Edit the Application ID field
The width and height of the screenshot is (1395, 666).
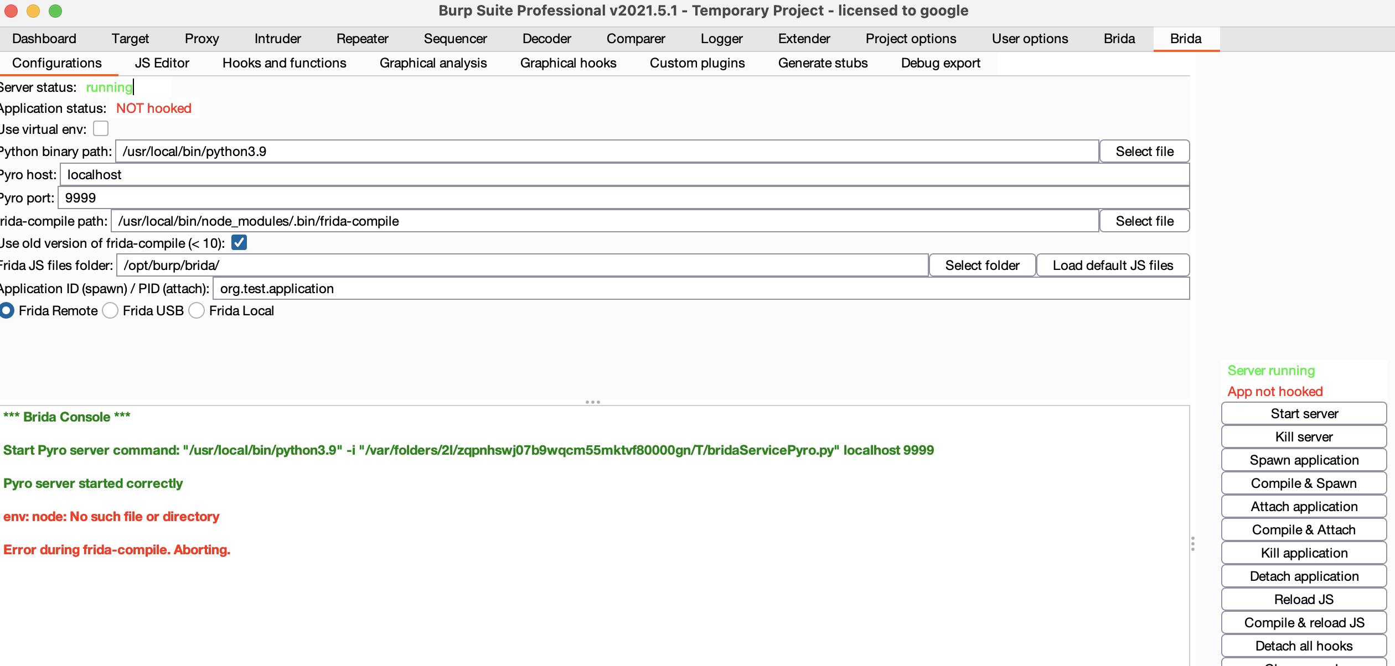click(x=701, y=289)
